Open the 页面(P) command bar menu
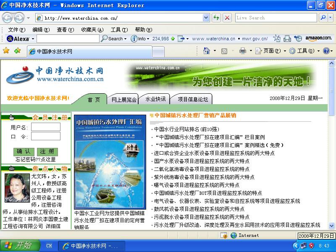 coord(271,51)
